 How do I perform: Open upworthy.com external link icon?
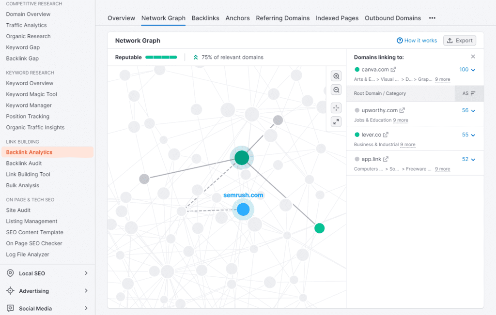pyautogui.click(x=402, y=110)
